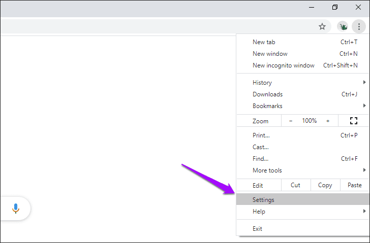Click the Paste button
The height and width of the screenshot is (243, 370).
pos(354,185)
